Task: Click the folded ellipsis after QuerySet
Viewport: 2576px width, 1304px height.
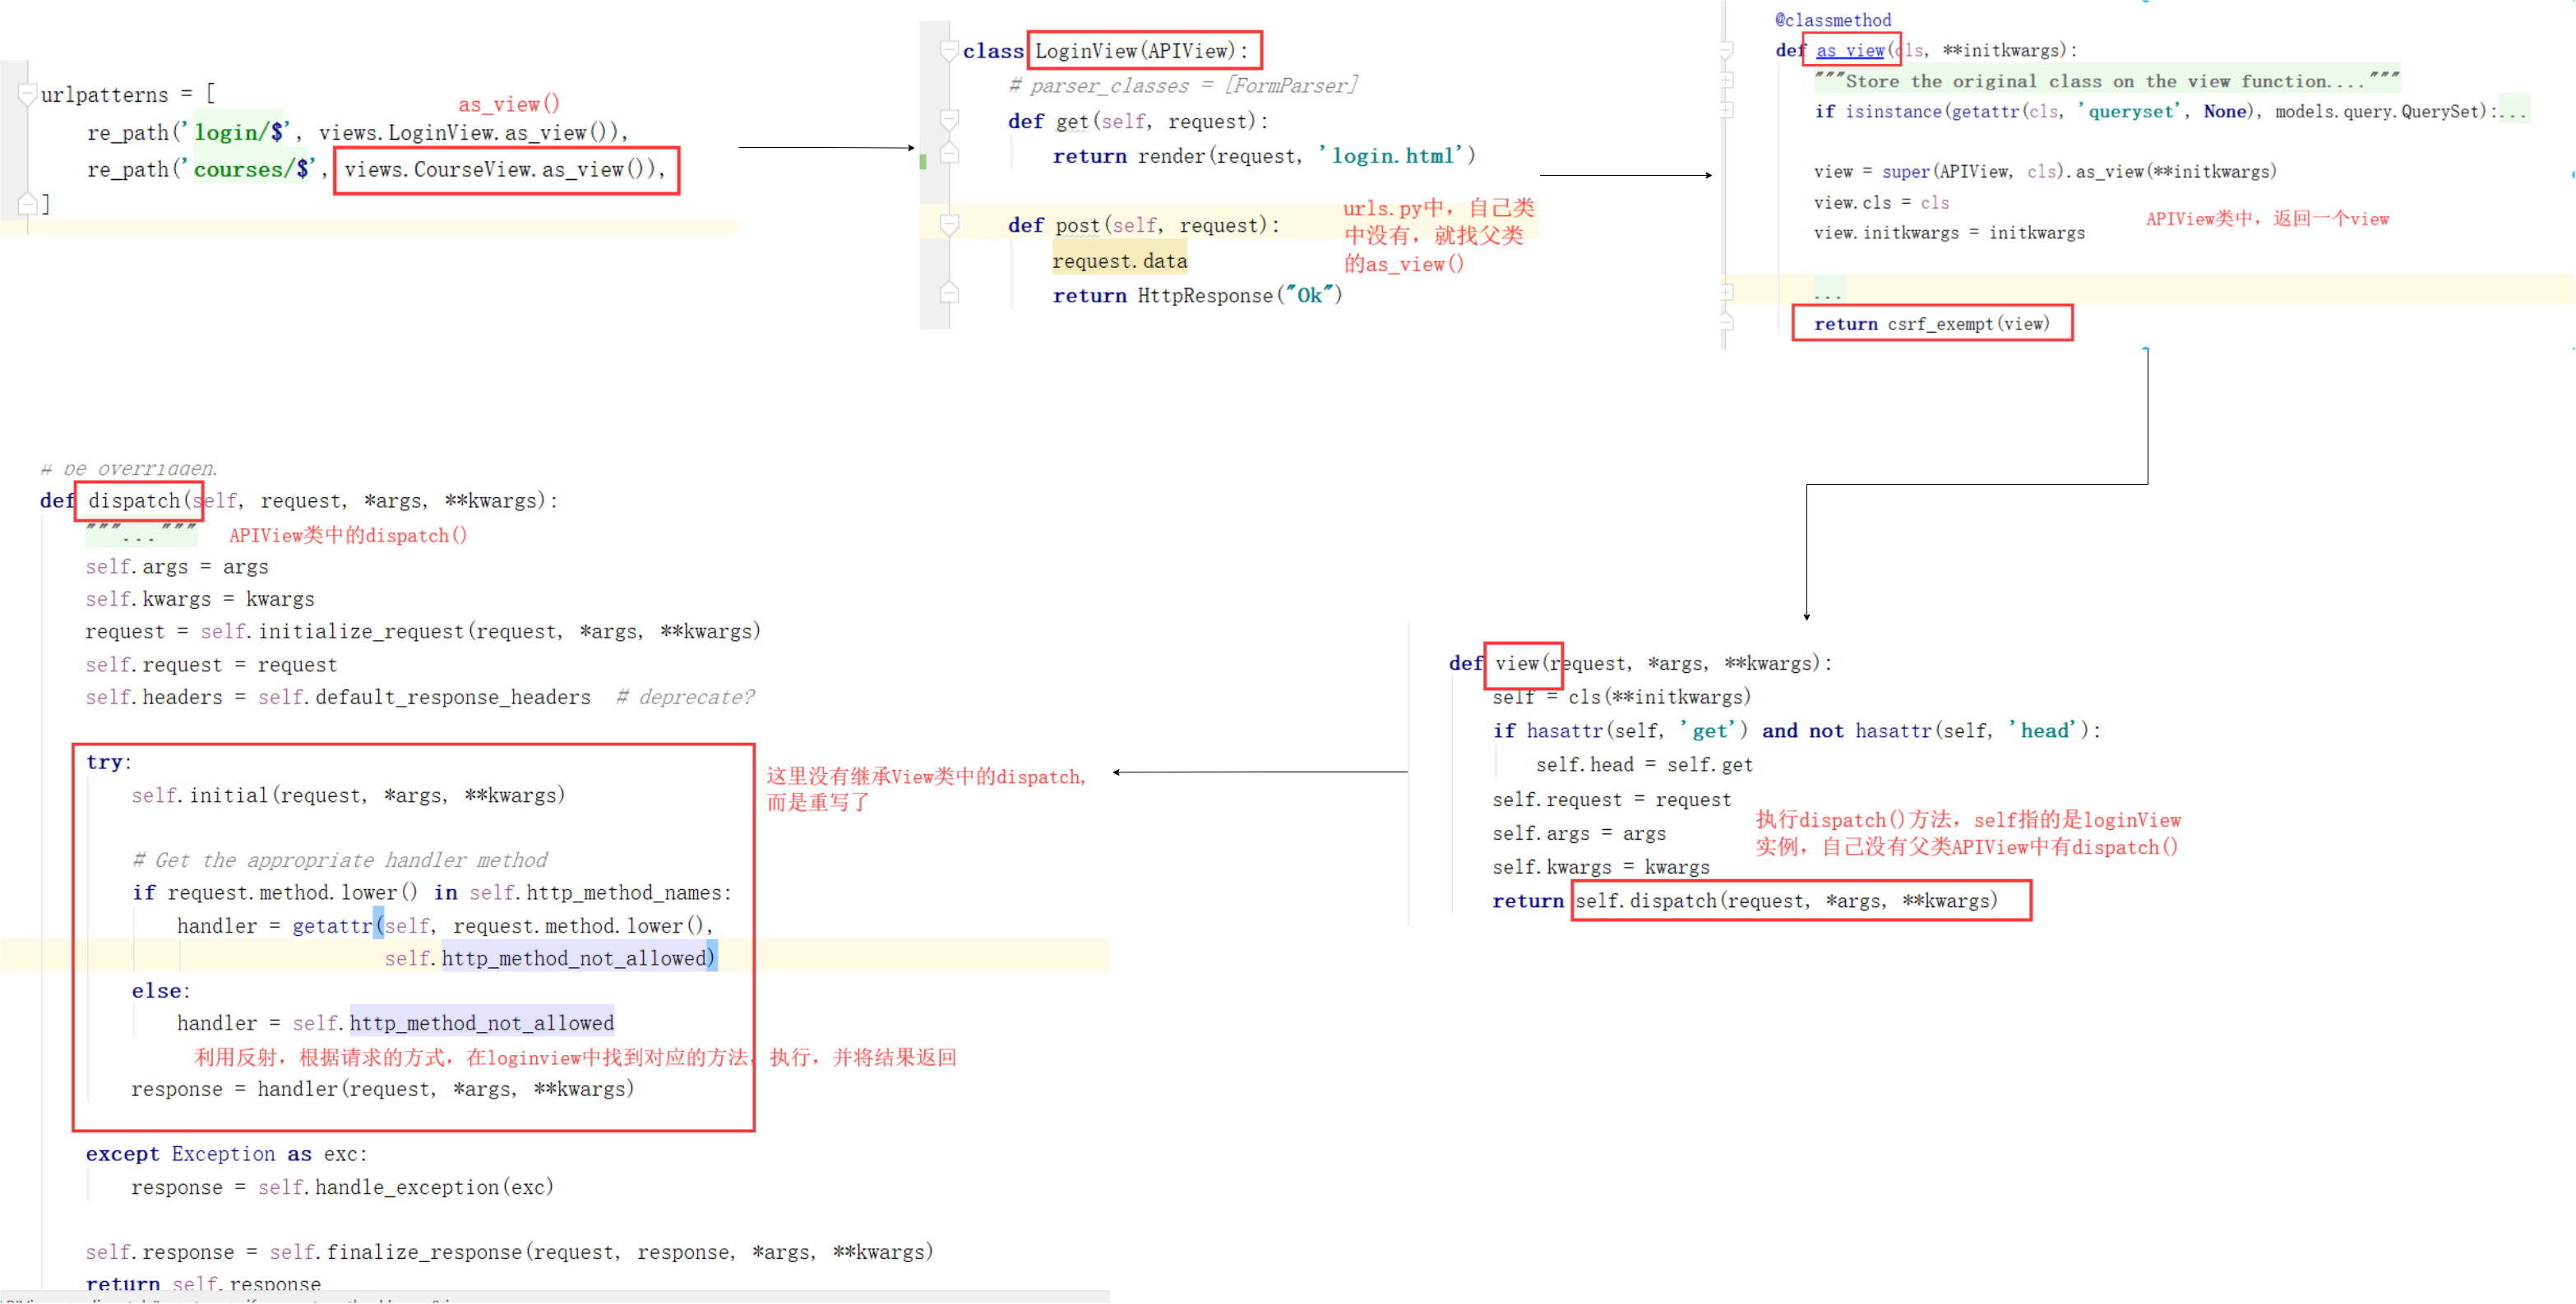Action: pyautogui.click(x=2512, y=112)
